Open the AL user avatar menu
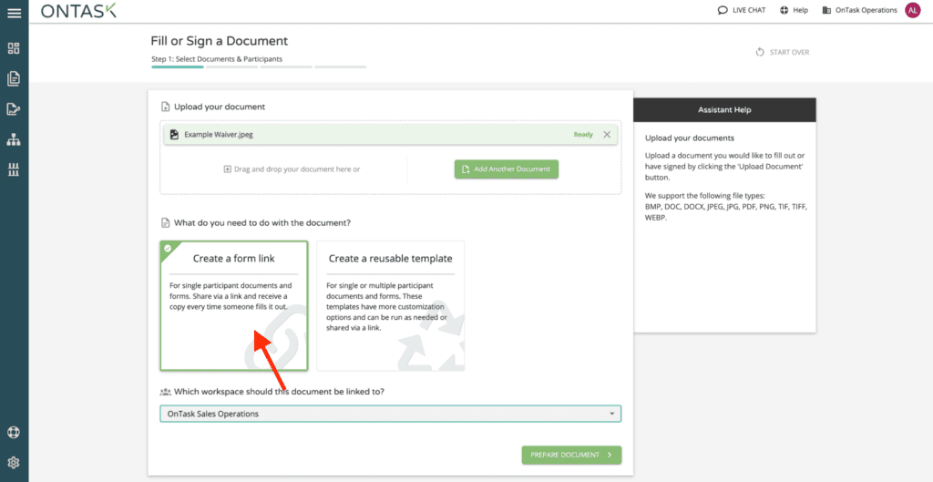Image resolution: width=933 pixels, height=482 pixels. tap(913, 11)
